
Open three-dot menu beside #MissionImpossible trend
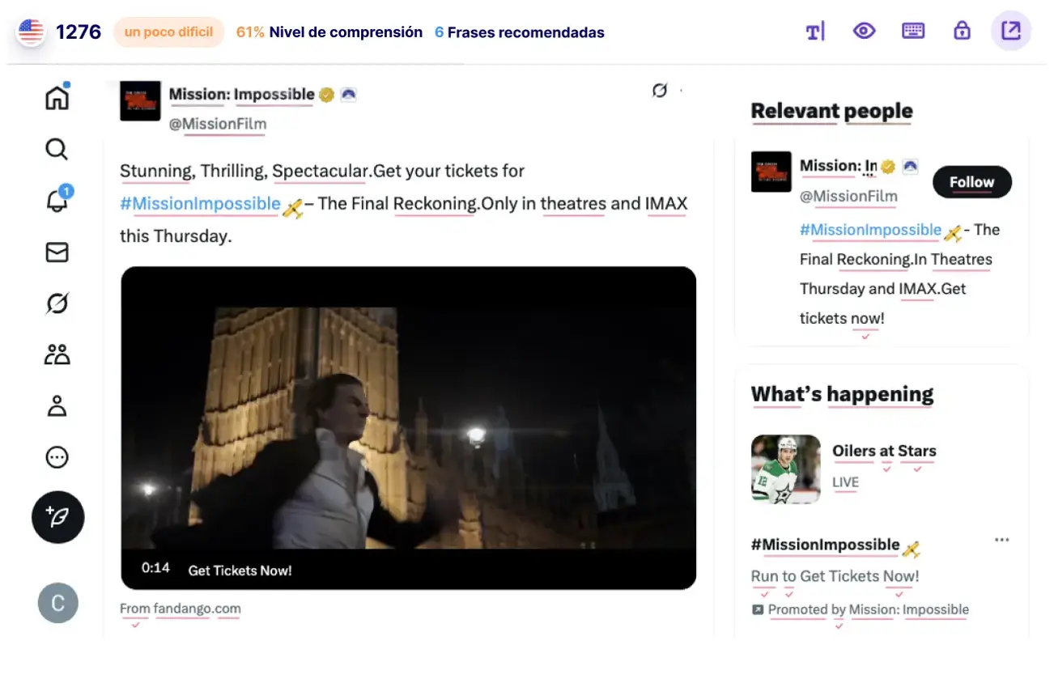[x=1001, y=541]
